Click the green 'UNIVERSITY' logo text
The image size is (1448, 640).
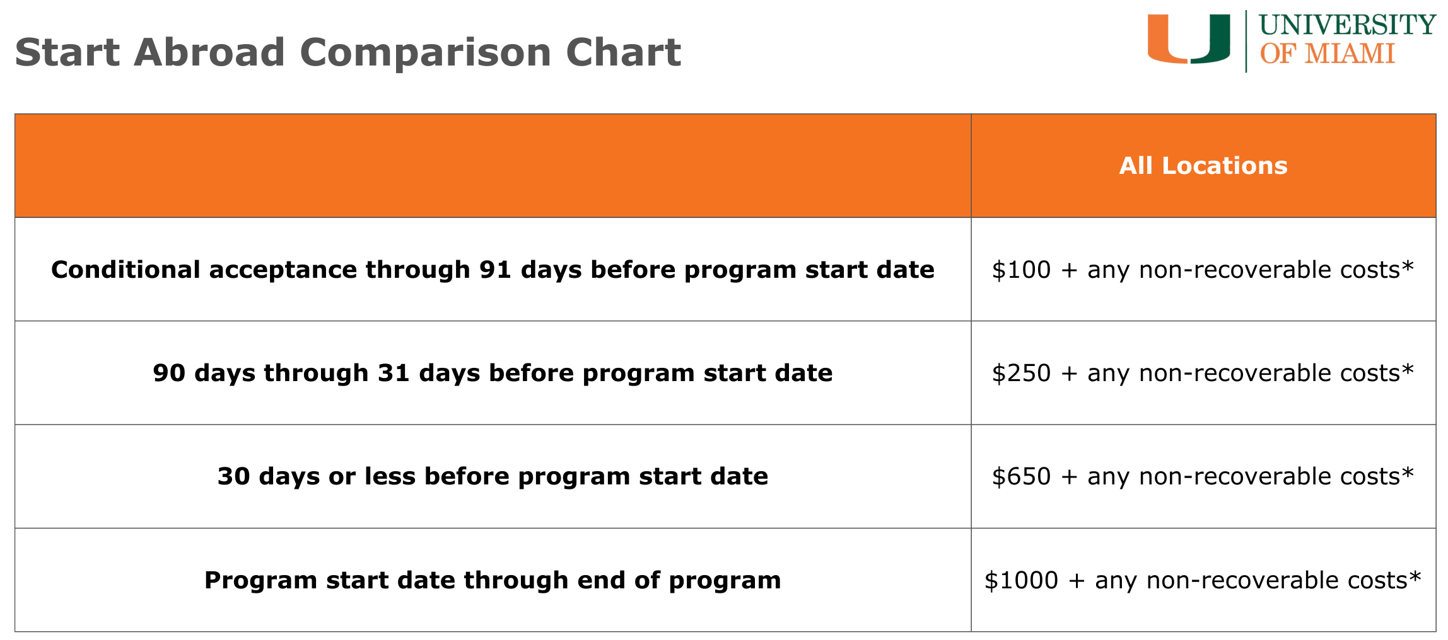click(1347, 25)
